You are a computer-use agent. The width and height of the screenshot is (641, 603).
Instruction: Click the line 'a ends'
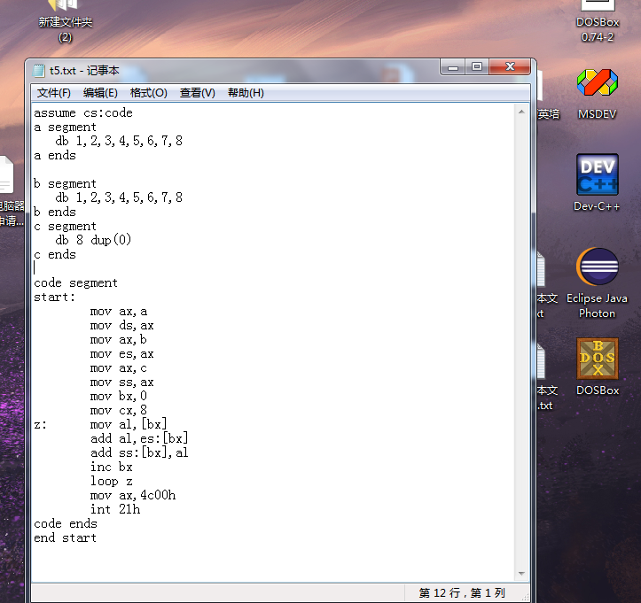pyautogui.click(x=55, y=155)
